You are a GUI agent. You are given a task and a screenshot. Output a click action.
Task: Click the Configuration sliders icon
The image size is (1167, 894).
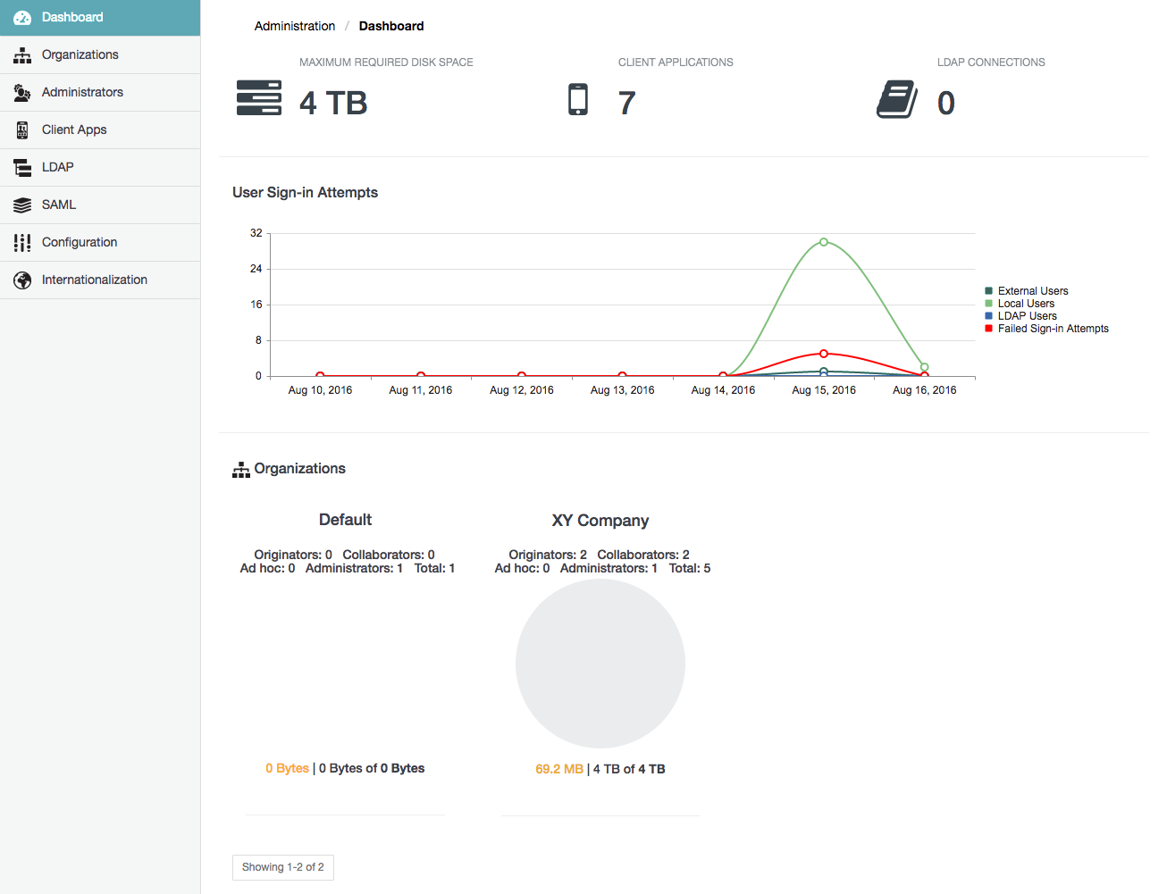22,243
